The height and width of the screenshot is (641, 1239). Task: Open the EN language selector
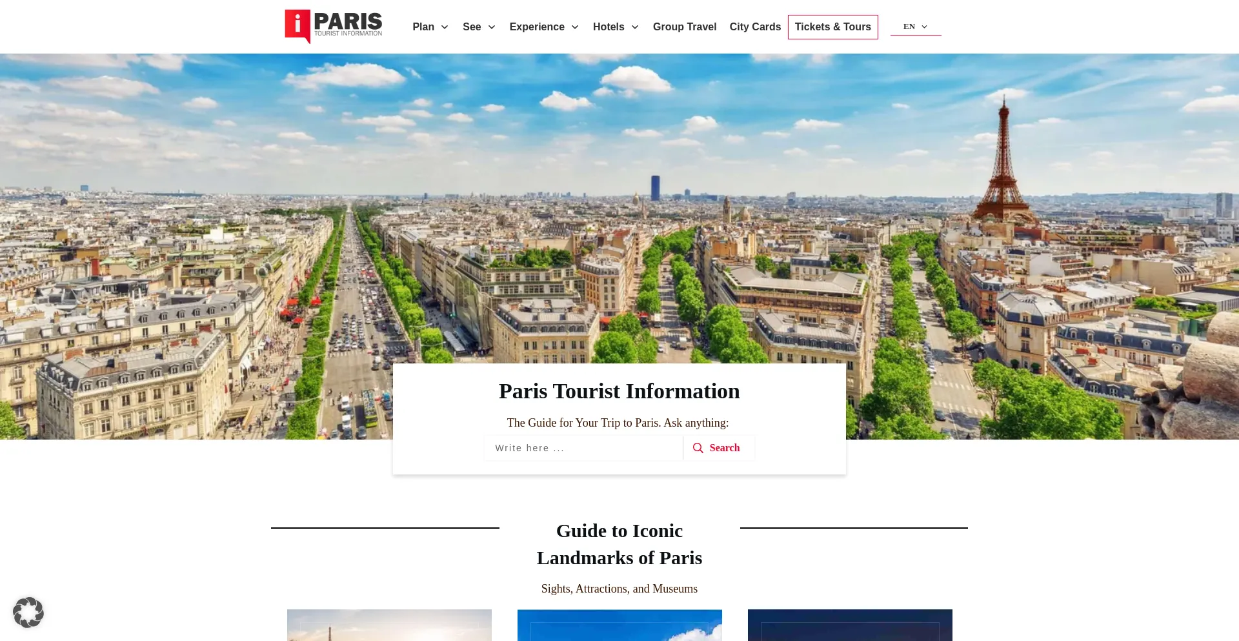pos(914,26)
